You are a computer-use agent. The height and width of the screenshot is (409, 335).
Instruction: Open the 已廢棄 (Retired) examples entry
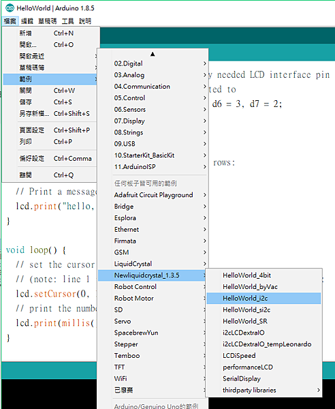tap(153, 390)
